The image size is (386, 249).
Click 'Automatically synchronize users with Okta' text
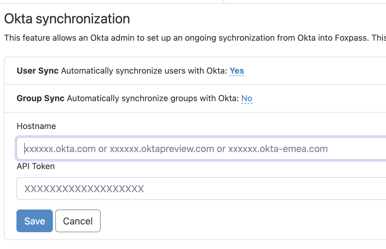(144, 71)
